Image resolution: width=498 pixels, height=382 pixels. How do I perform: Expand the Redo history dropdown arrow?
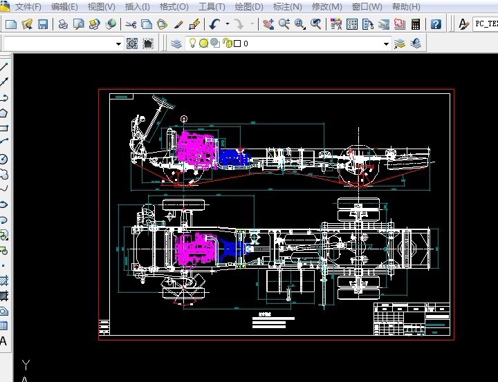[x=252, y=23]
